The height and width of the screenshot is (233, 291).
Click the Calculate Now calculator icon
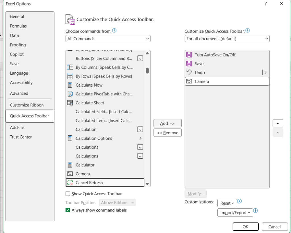pyautogui.click(x=70, y=85)
